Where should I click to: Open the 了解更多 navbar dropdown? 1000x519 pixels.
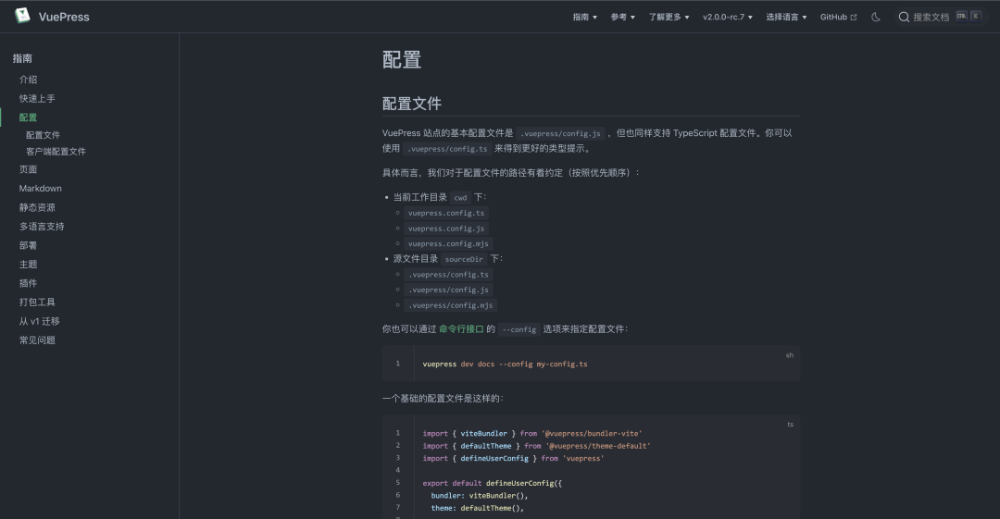point(669,18)
